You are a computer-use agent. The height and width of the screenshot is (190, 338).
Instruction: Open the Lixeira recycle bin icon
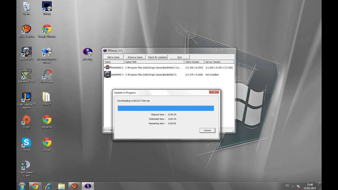pyautogui.click(x=26, y=8)
